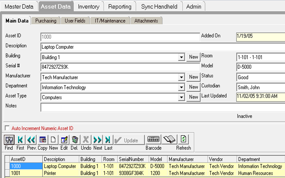Click New button beside Building
Screen dimensions: 285x178
pos(193,57)
